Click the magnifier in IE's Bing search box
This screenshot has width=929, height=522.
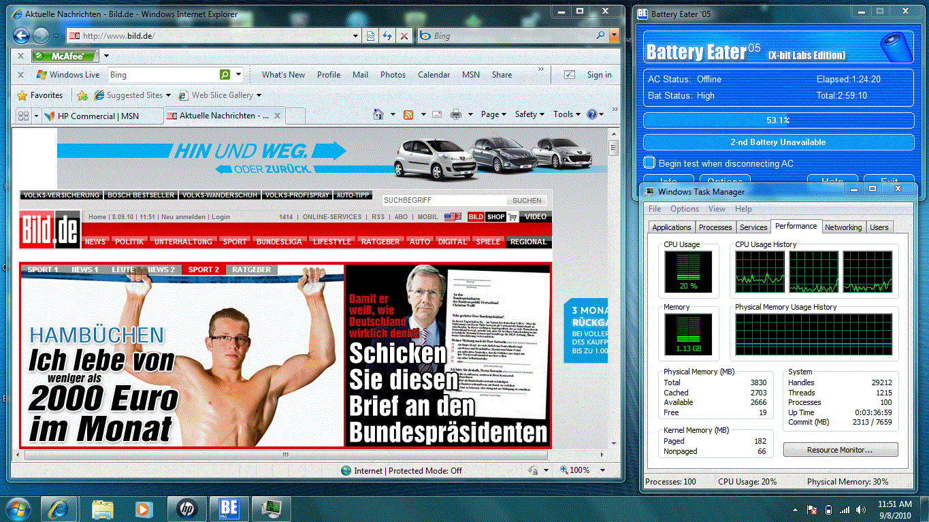pos(600,35)
